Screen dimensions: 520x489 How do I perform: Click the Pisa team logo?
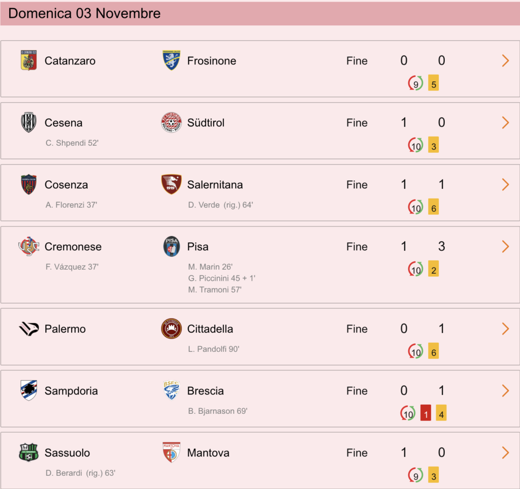[x=172, y=246]
